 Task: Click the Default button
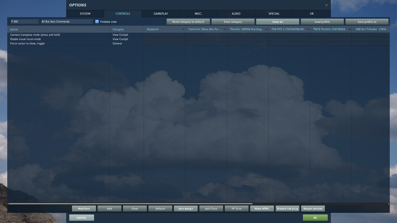[160, 209]
